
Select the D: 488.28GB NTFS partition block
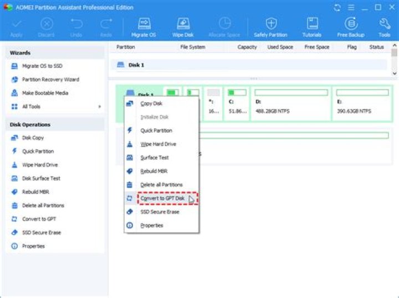click(291, 103)
